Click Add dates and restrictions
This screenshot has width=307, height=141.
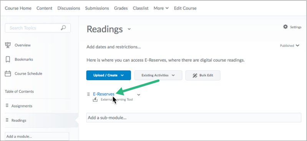pyautogui.click(x=114, y=47)
